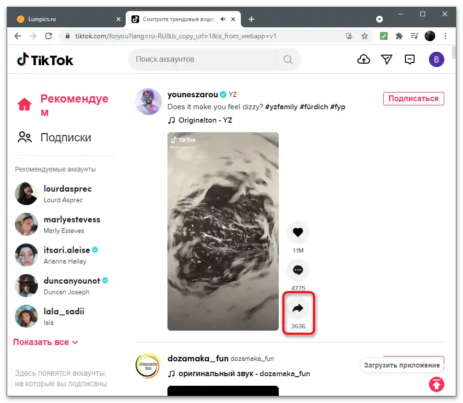Click the Рекомендуемые аккаунты heading
Image resolution: width=463 pixels, height=403 pixels.
pos(55,169)
